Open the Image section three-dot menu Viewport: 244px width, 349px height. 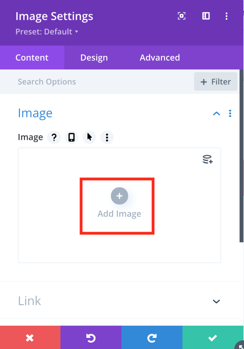230,113
